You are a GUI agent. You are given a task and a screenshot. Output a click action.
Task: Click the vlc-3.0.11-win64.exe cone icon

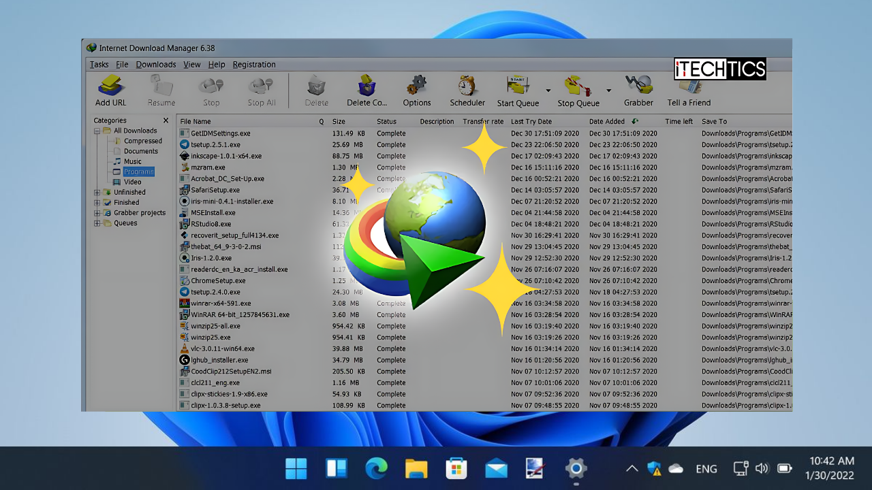[184, 348]
